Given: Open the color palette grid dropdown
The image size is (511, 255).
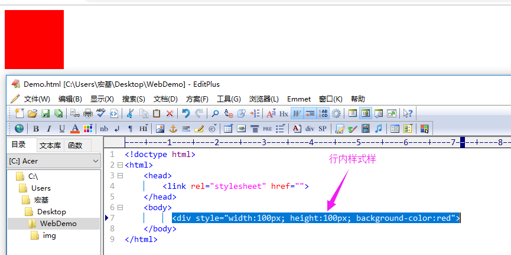Looking at the screenshot, I should pos(88,129).
